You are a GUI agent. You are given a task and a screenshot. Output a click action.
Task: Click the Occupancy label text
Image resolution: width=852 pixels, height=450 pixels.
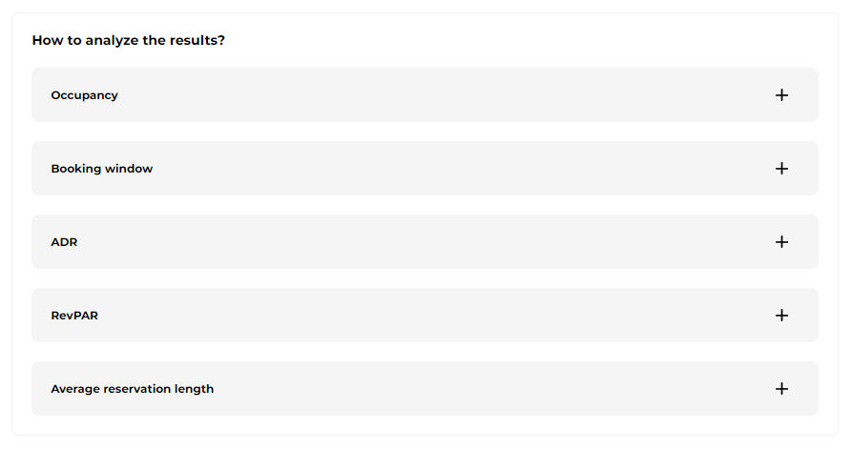(x=84, y=95)
